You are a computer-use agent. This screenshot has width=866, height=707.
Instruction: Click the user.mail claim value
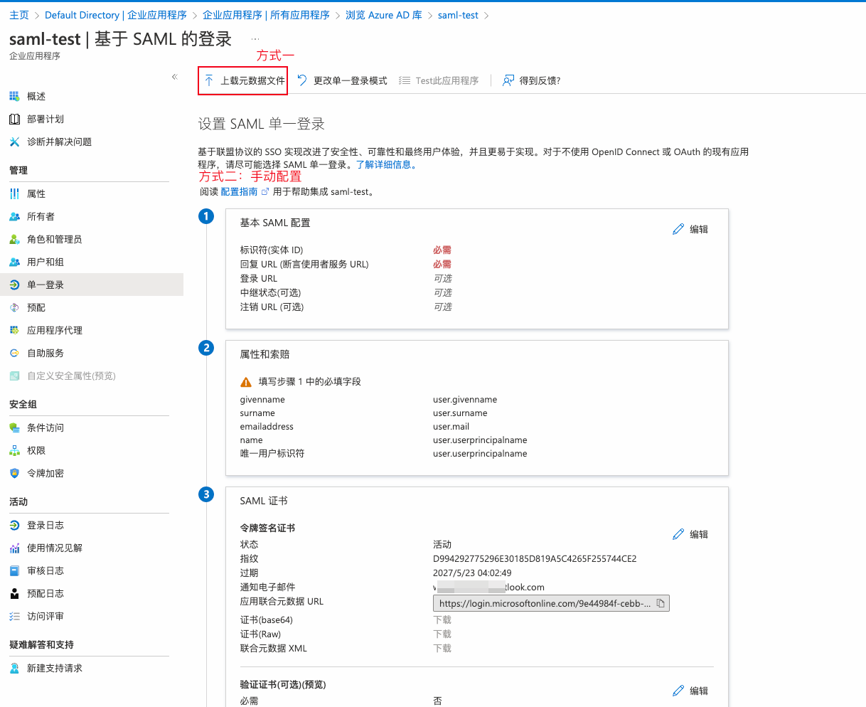[451, 427]
